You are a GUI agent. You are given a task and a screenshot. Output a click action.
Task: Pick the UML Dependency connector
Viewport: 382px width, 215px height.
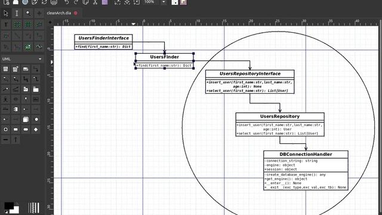coord(36,69)
